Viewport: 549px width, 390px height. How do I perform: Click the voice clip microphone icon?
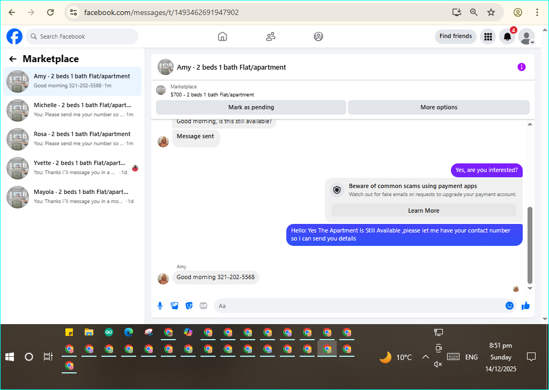click(160, 306)
